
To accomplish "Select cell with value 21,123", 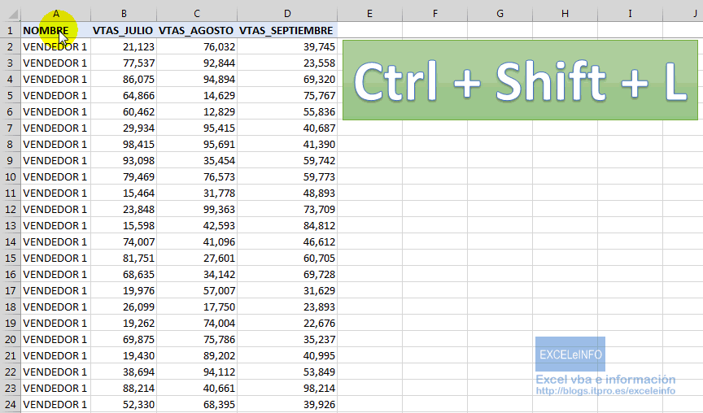I will pos(124,46).
